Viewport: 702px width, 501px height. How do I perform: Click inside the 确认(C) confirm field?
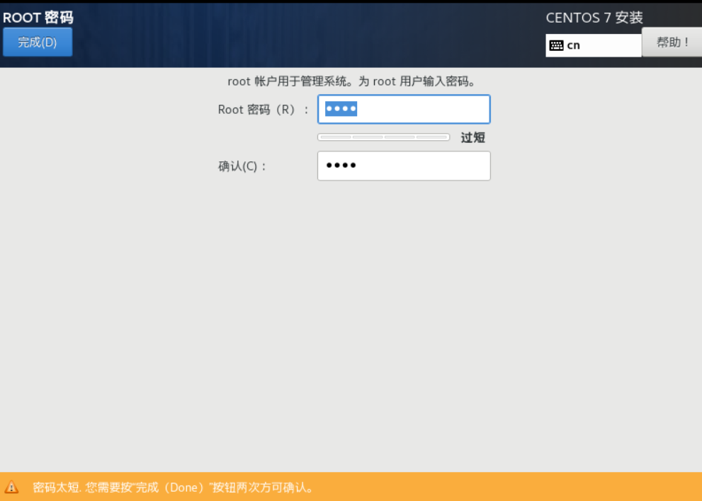403,166
